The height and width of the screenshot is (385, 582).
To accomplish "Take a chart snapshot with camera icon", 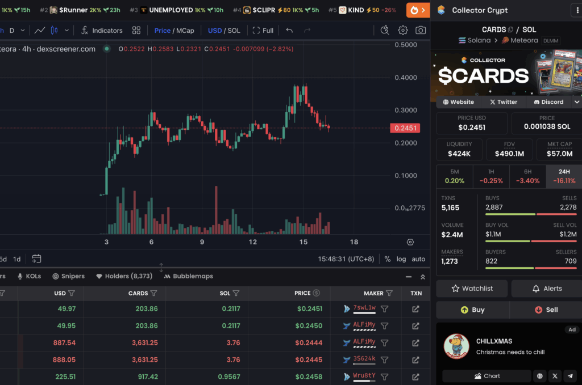I will [421, 30].
